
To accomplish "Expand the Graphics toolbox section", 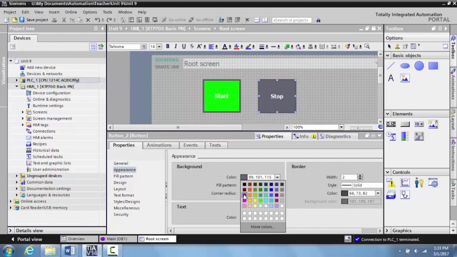I will (x=387, y=231).
